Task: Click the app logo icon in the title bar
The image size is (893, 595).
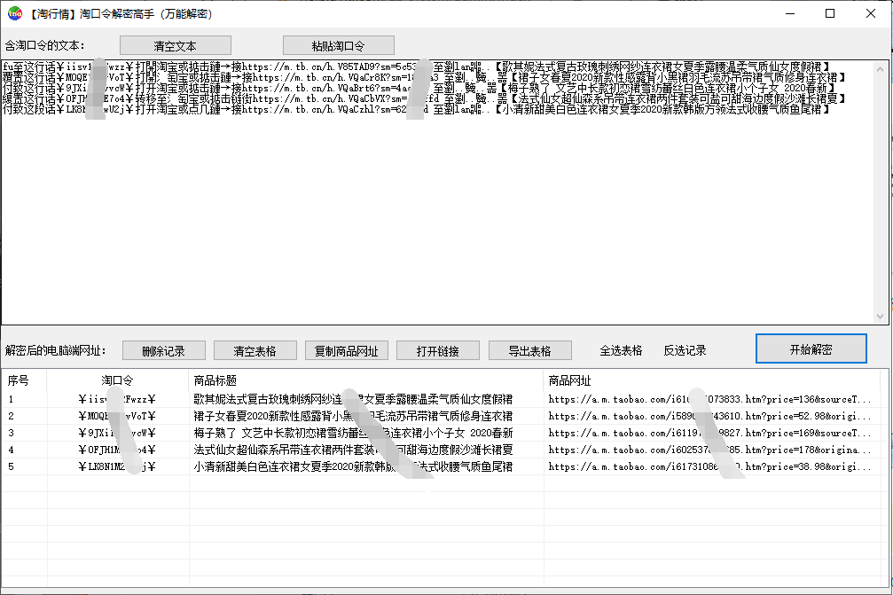Action: point(15,13)
